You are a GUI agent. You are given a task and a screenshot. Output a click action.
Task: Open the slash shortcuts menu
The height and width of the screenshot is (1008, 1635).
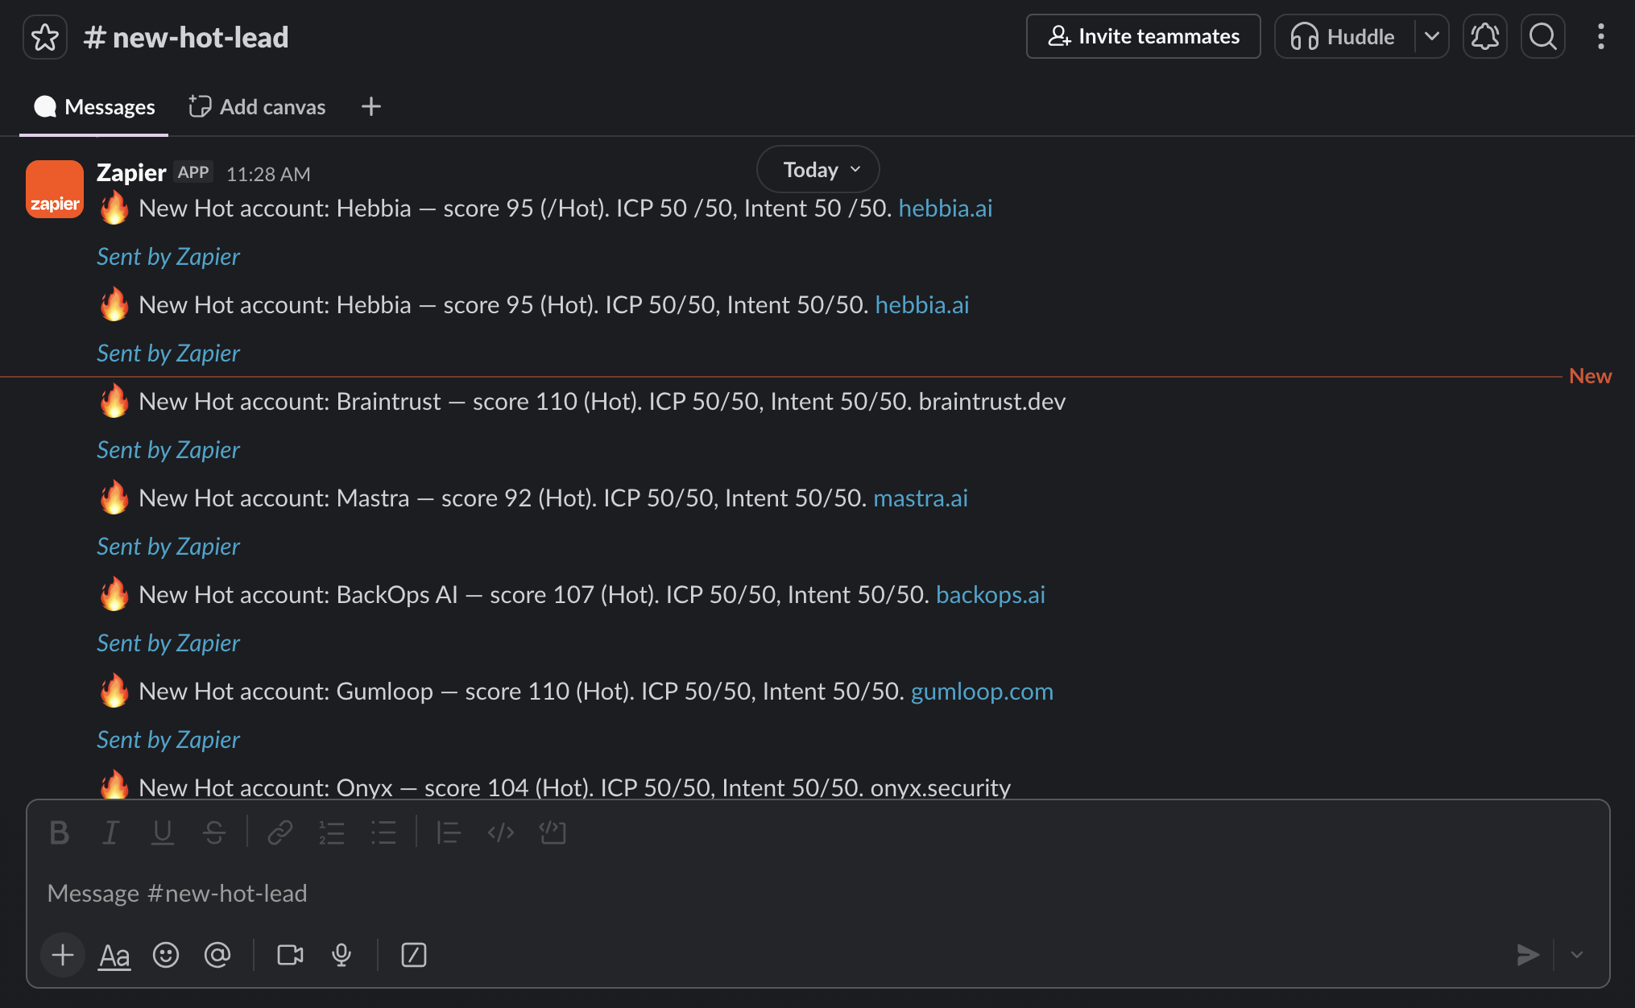pos(414,955)
